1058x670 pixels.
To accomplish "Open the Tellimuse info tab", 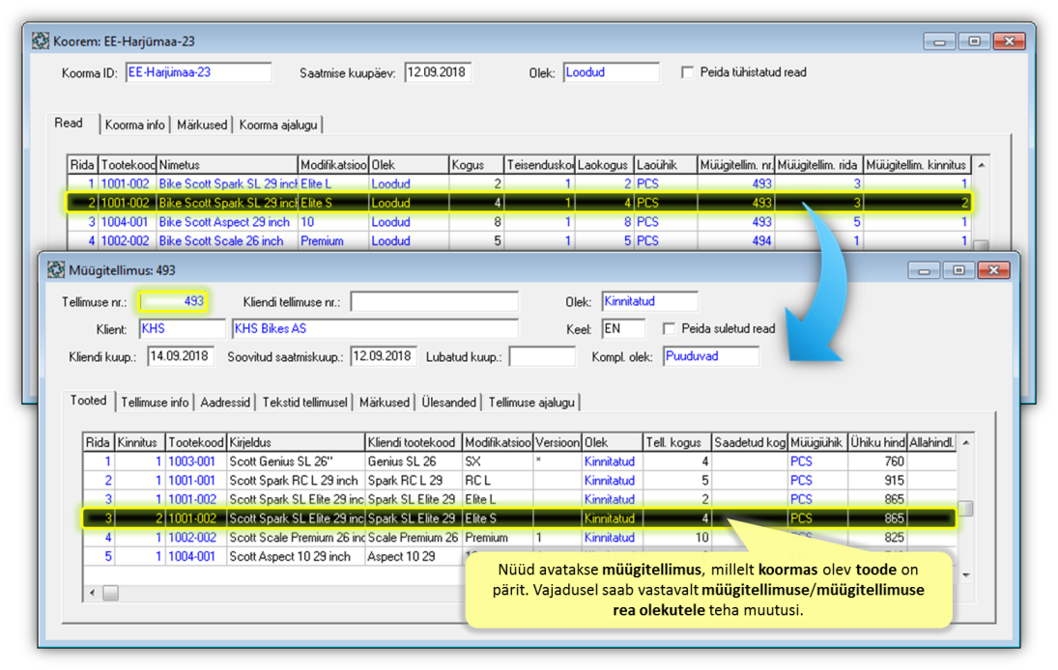I will pyautogui.click(x=155, y=403).
